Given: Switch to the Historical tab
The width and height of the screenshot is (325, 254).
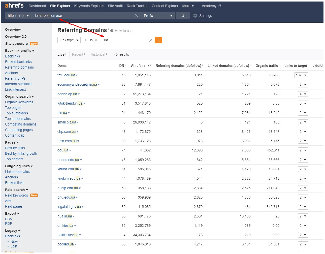Looking at the screenshot, I should coord(98,54).
